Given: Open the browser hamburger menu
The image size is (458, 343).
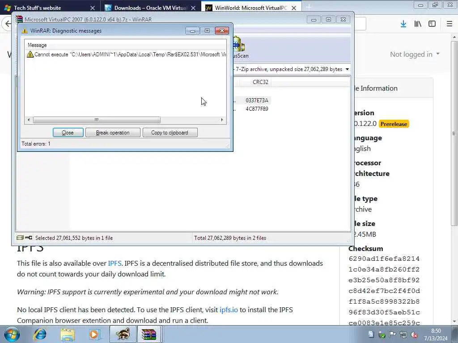Looking at the screenshot, I should [450, 24].
